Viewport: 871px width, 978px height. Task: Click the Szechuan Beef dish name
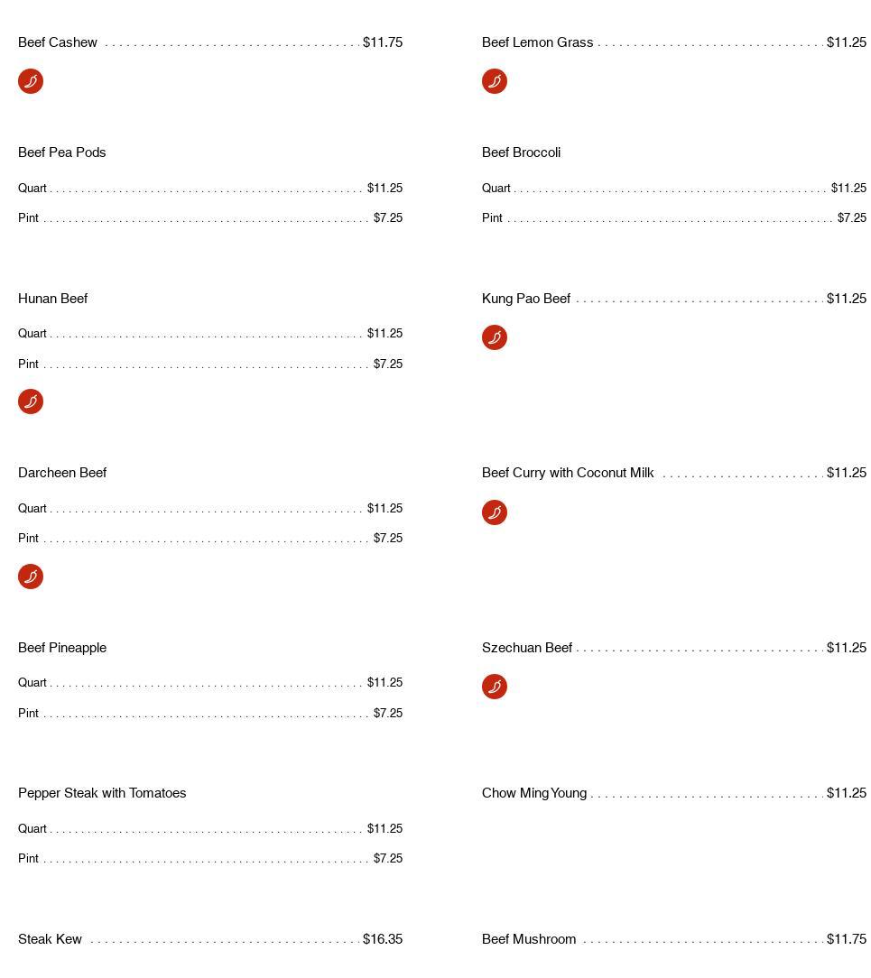click(527, 648)
